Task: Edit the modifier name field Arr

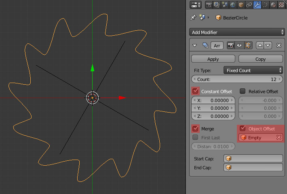Action: pos(217,45)
